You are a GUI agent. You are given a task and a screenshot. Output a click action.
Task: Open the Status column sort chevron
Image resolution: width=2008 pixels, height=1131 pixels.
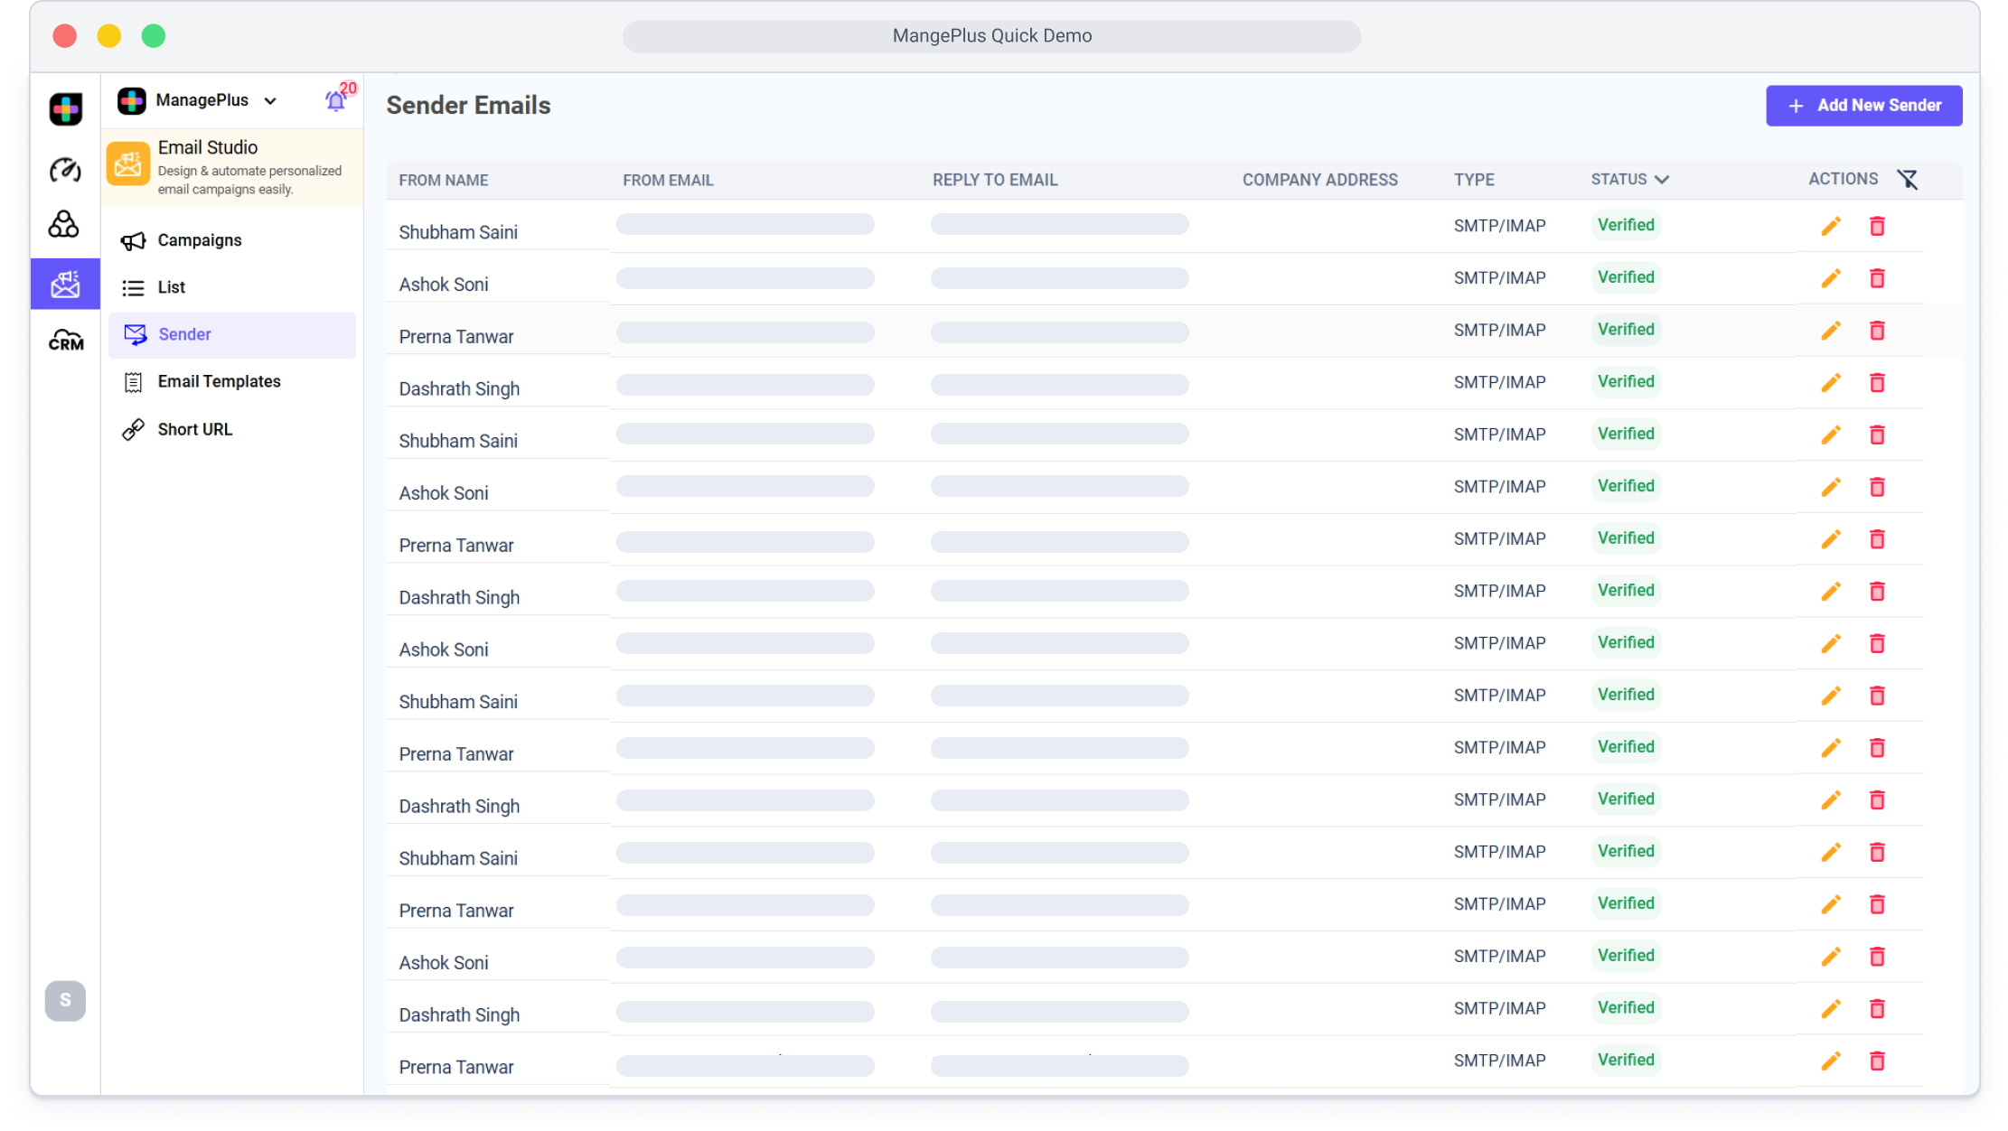[1661, 180]
